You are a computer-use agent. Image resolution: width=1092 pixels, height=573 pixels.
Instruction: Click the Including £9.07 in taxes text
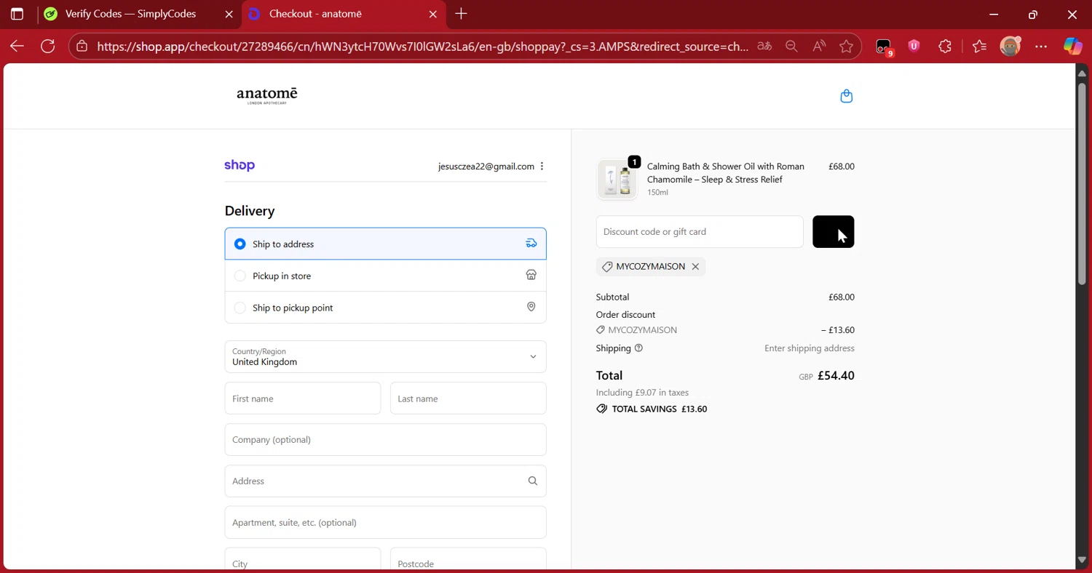click(642, 393)
